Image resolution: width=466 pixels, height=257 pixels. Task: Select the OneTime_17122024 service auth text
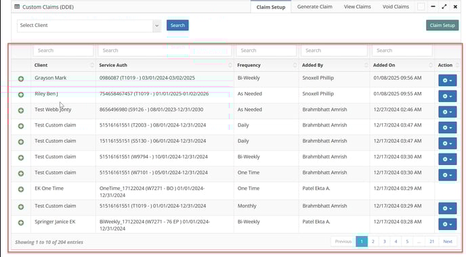tap(152, 191)
